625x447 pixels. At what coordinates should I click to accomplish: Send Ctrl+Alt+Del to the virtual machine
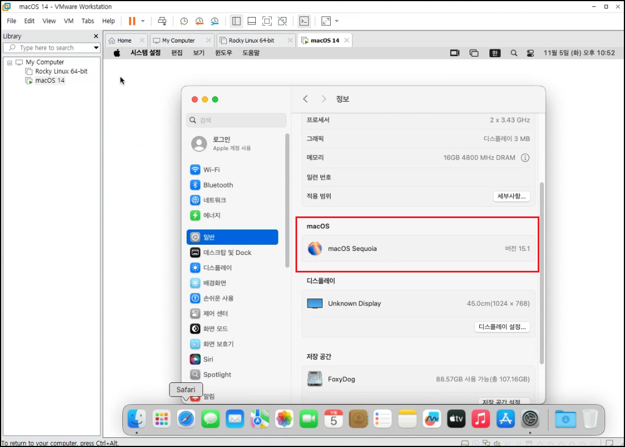[x=162, y=21]
